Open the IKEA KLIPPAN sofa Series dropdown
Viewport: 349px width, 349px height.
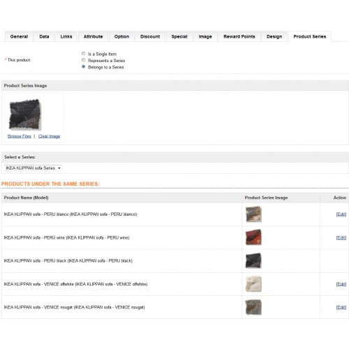[x=33, y=168]
